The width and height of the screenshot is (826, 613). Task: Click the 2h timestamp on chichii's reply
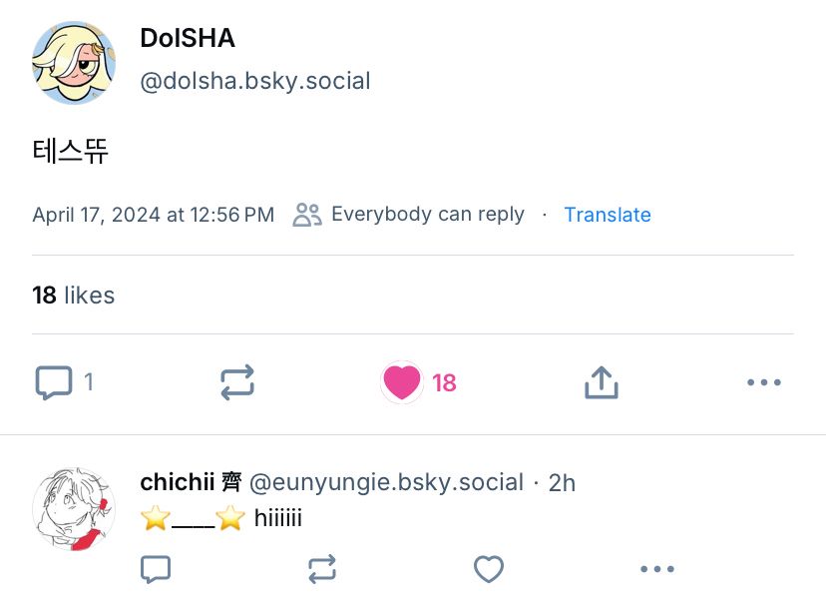[x=563, y=483]
